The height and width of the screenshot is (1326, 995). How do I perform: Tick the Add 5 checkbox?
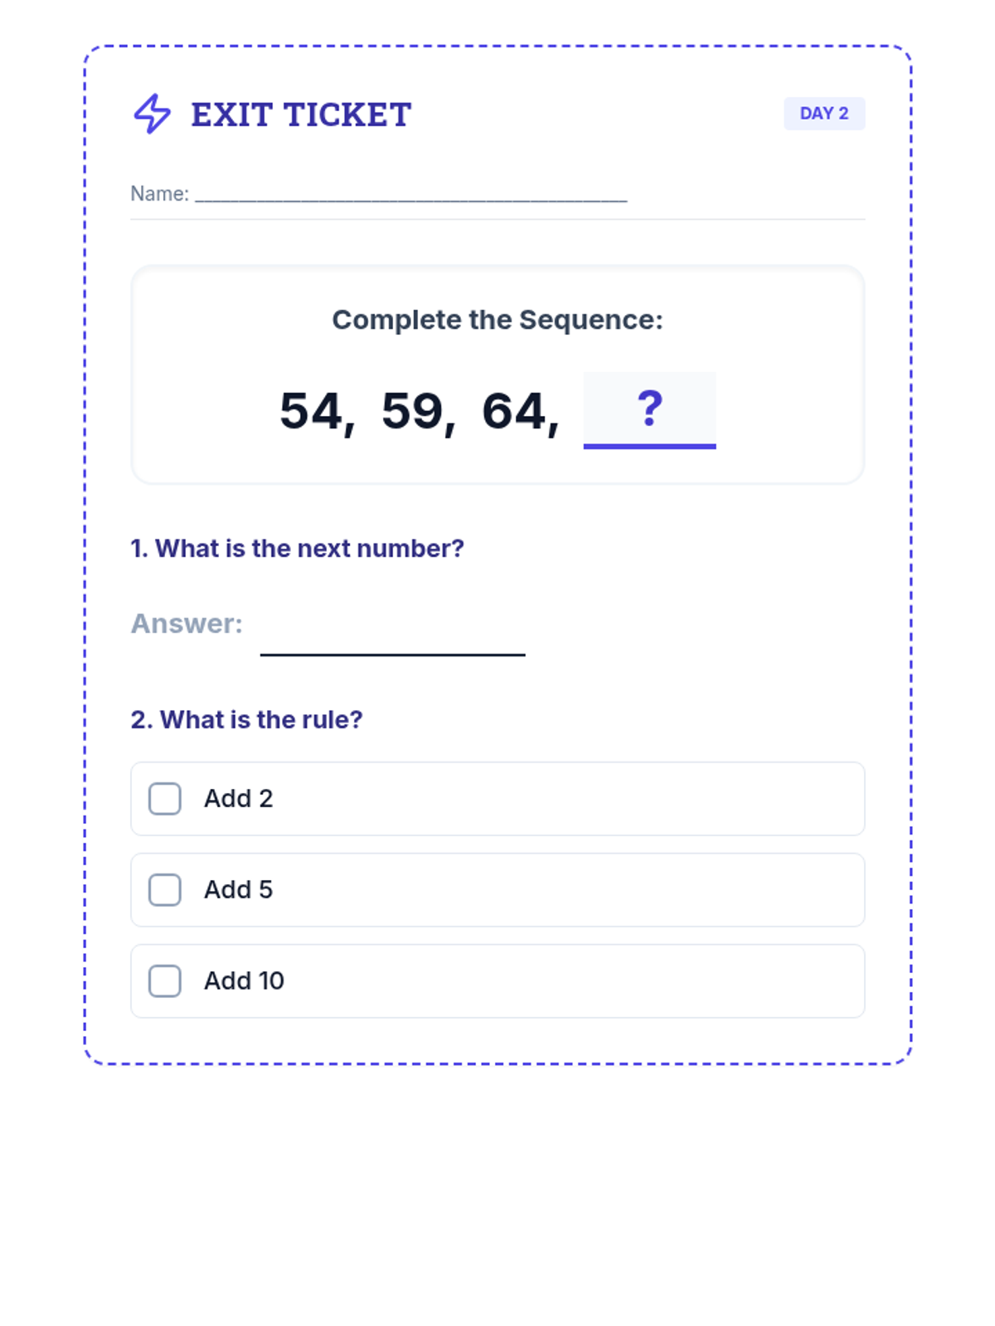pos(165,890)
